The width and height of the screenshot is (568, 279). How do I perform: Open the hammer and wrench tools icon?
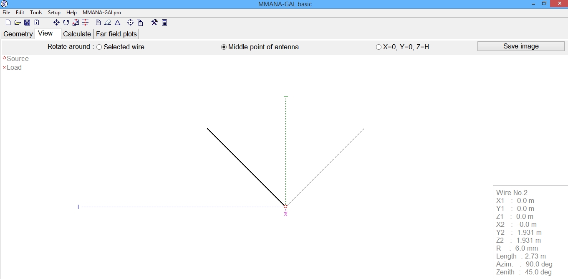pyautogui.click(x=154, y=23)
